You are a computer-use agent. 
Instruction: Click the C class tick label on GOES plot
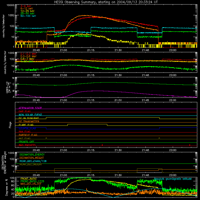(13, 84)
